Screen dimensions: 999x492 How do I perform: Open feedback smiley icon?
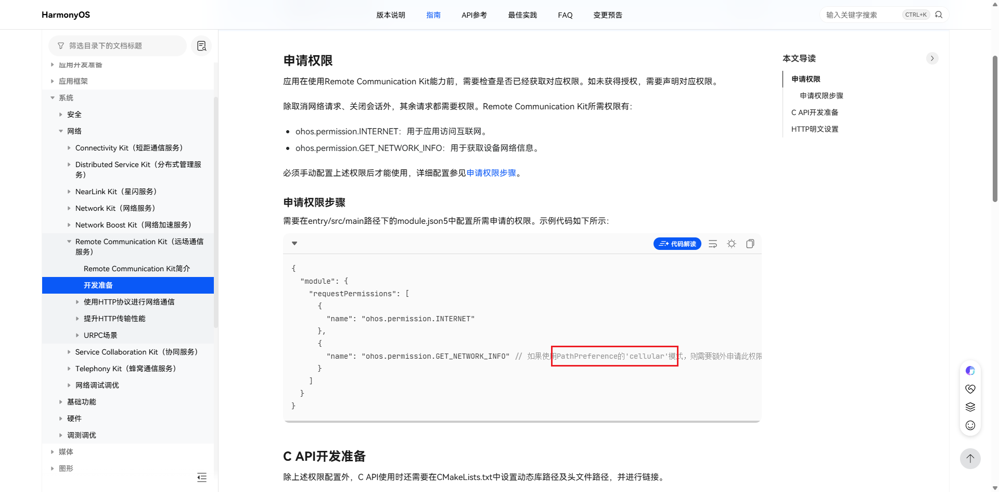970,425
